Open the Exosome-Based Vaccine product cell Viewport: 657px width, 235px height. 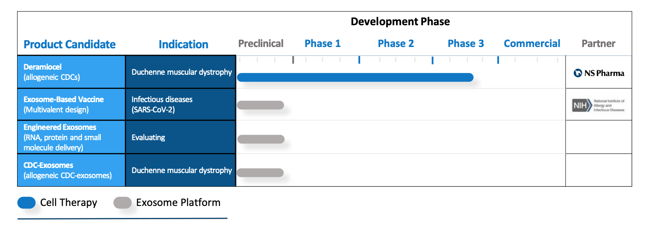(x=71, y=104)
